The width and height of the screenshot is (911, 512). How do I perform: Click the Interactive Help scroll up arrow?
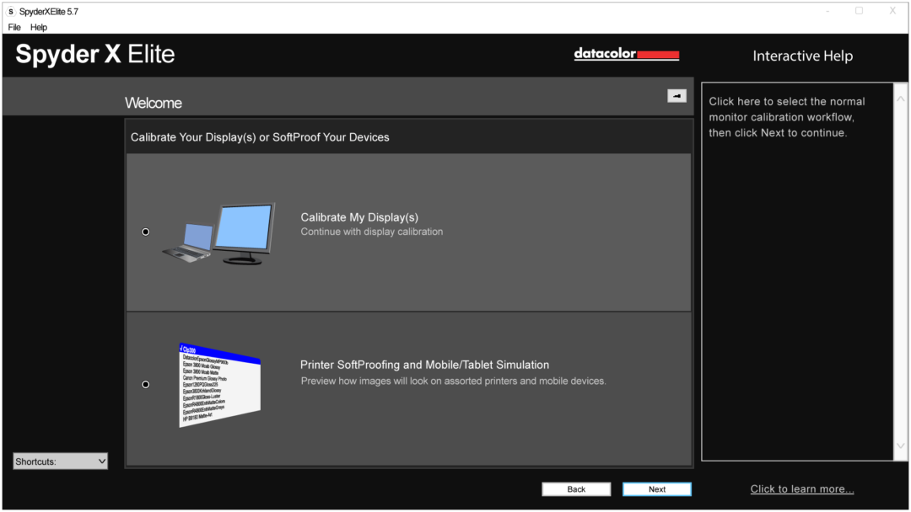(901, 99)
